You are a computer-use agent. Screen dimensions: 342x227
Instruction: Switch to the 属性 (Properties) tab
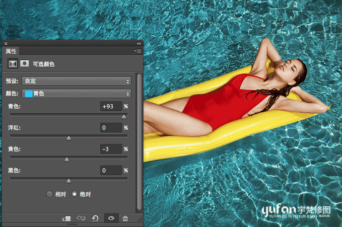click(11, 51)
